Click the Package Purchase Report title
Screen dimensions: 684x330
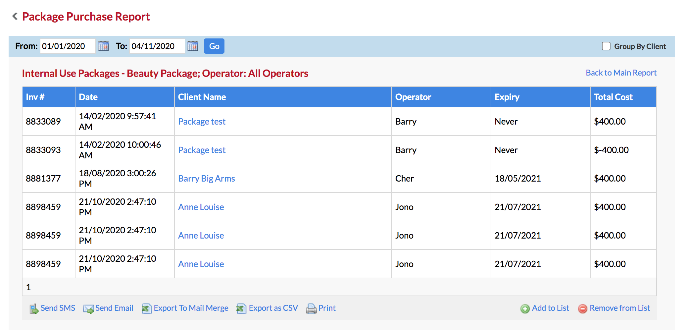click(86, 17)
